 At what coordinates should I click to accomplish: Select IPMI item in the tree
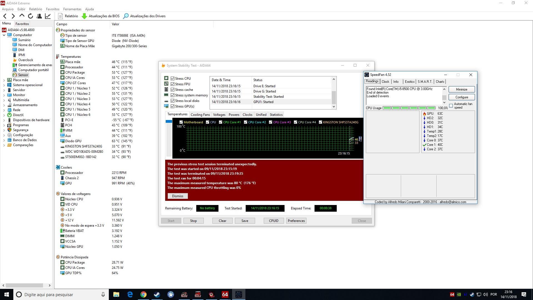tap(22, 55)
